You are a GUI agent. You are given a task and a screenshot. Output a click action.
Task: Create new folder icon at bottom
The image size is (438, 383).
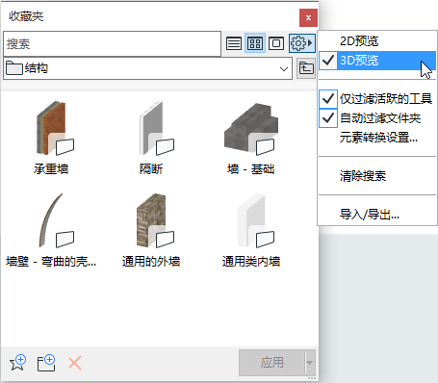(x=46, y=363)
